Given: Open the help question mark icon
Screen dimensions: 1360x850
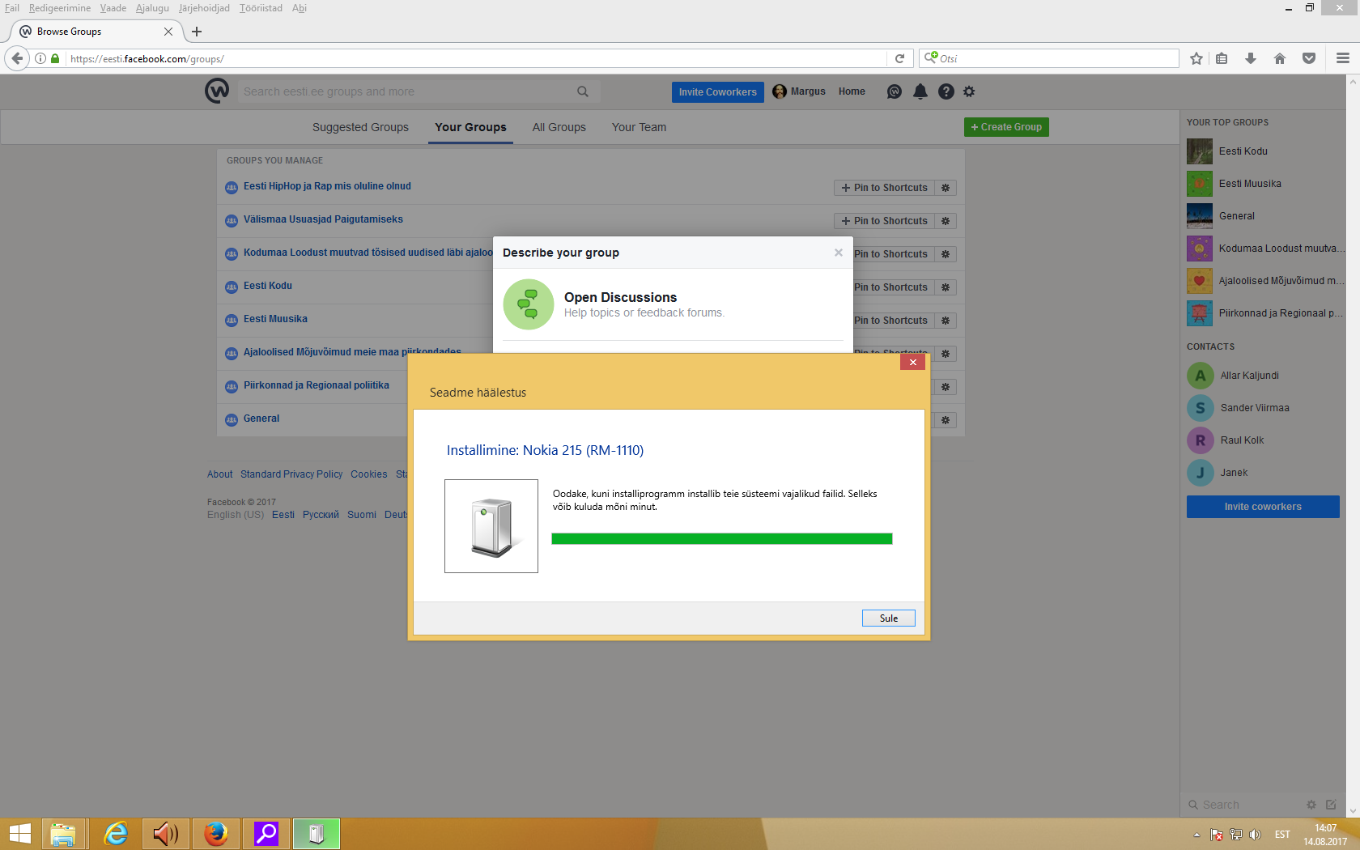Looking at the screenshot, I should [x=946, y=91].
